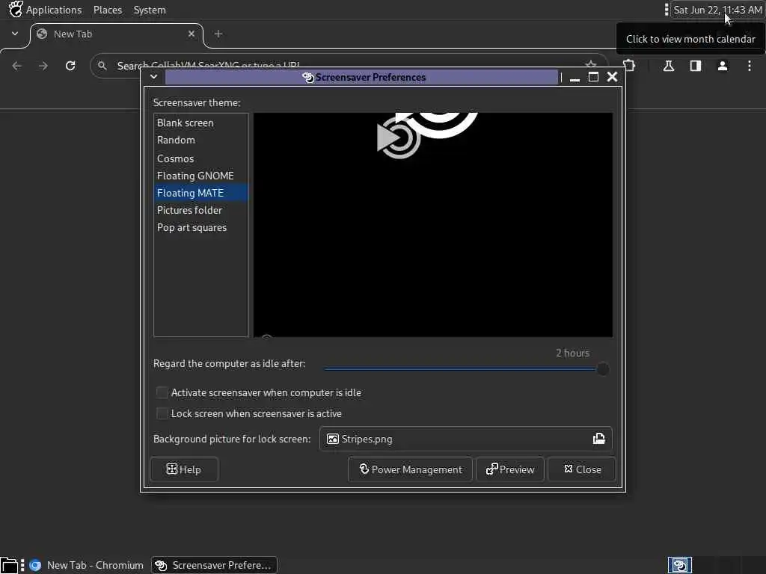766x574 pixels.
Task: Minimize the Screensaver Preferences window
Action: pyautogui.click(x=574, y=78)
